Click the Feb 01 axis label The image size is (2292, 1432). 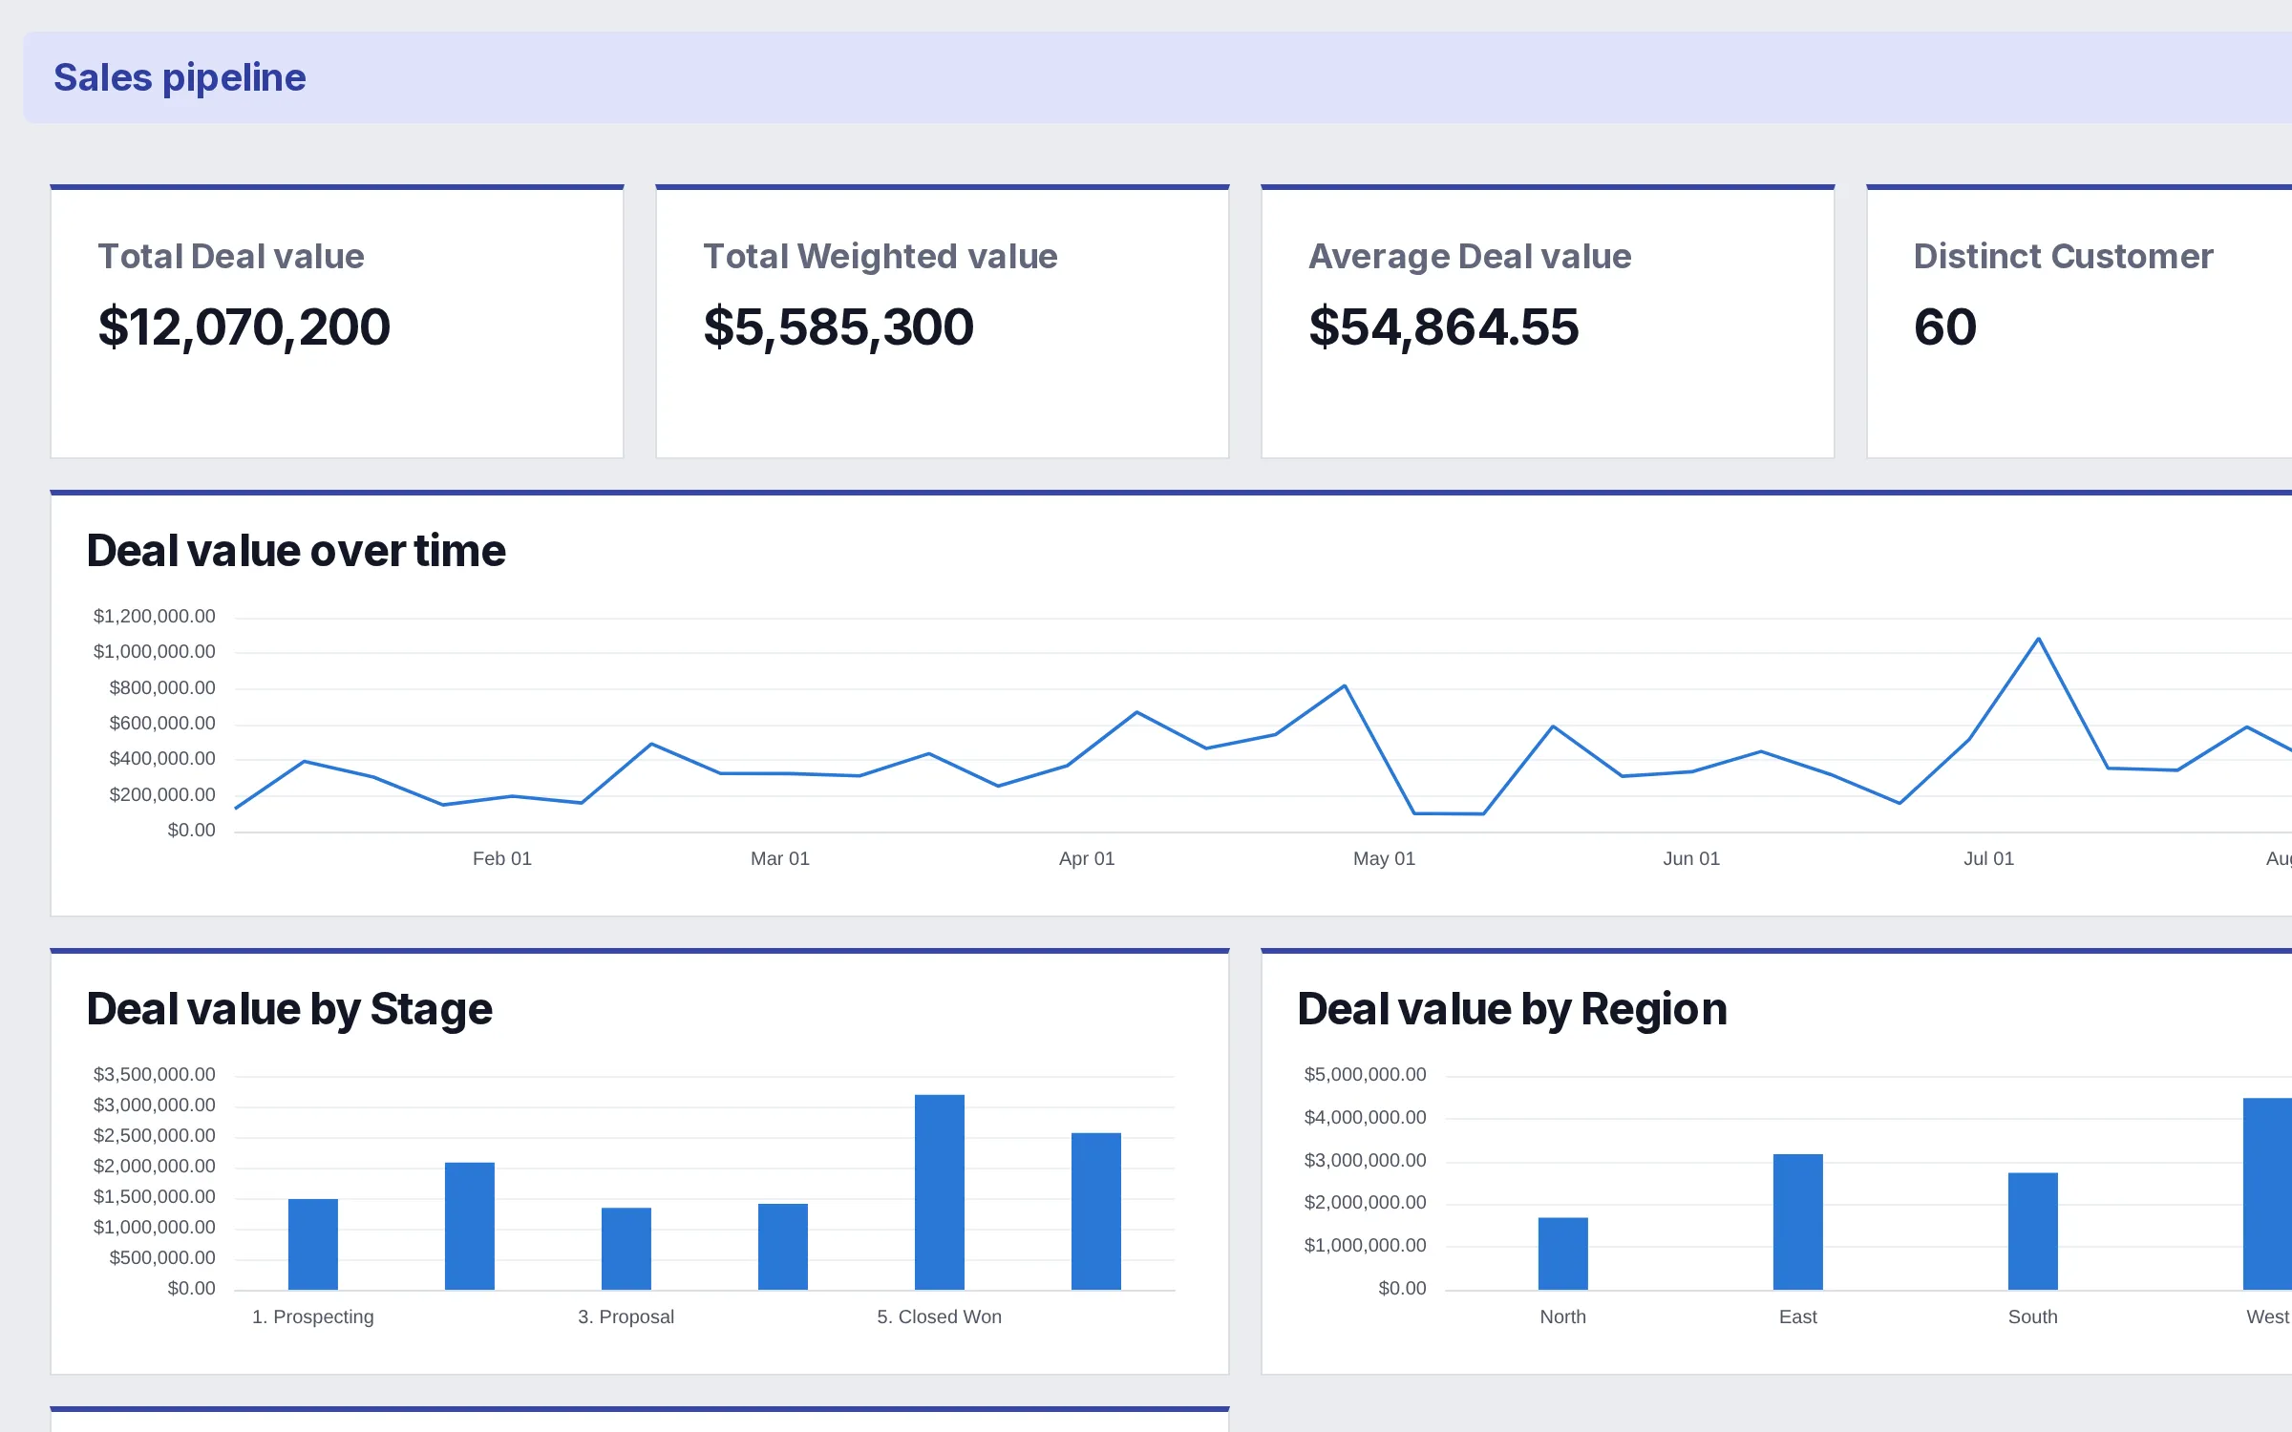(x=502, y=858)
